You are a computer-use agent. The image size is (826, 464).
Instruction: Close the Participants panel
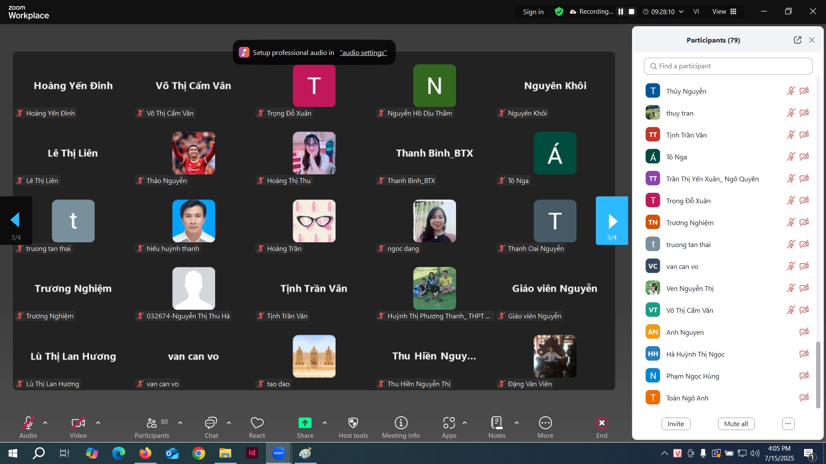click(x=811, y=40)
